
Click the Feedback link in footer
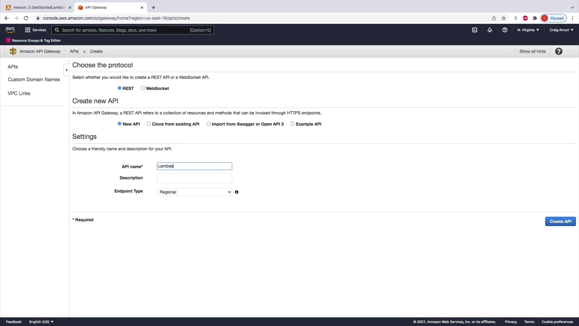14,322
